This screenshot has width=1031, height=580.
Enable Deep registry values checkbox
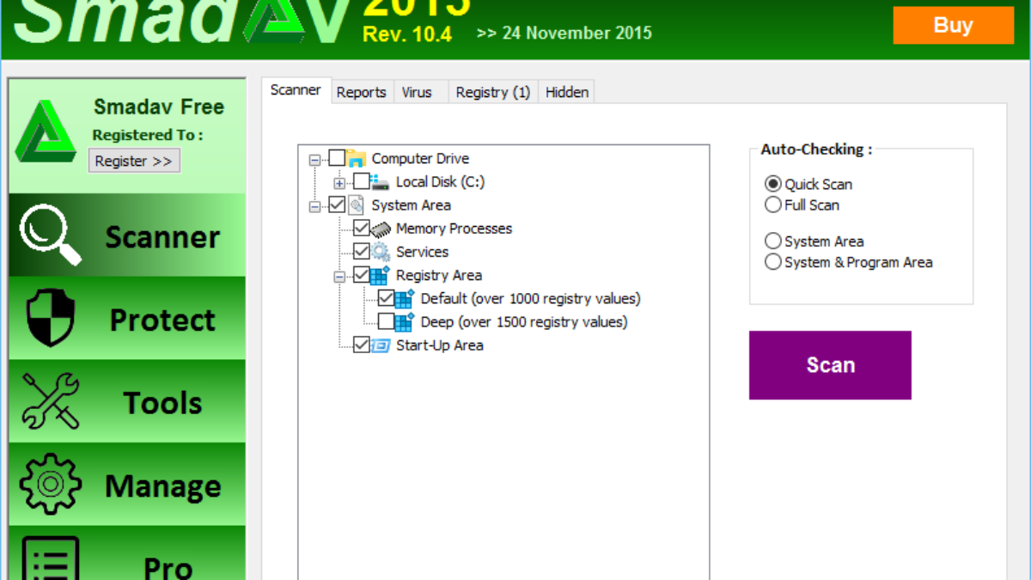(386, 322)
